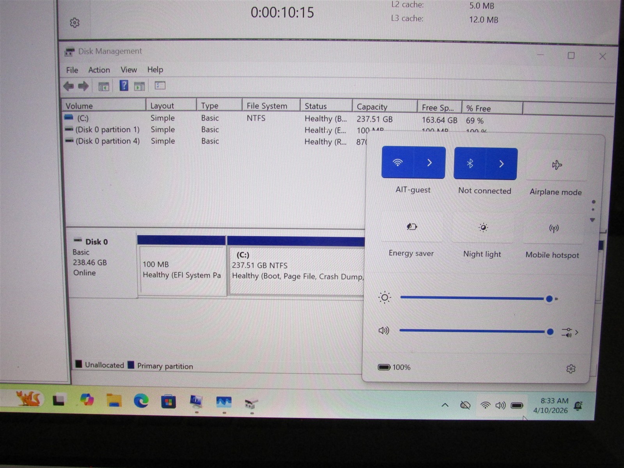
Task: Open the File menu
Action: tap(72, 70)
